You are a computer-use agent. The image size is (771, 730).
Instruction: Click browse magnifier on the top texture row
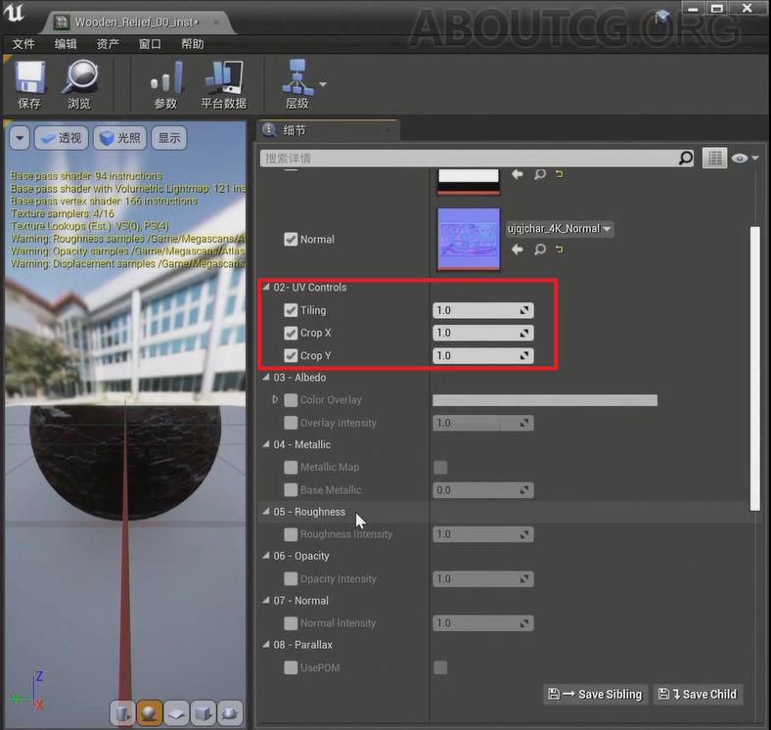coord(540,174)
